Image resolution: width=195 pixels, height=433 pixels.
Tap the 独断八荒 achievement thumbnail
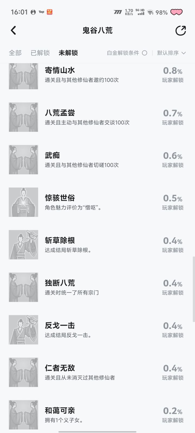(23, 287)
